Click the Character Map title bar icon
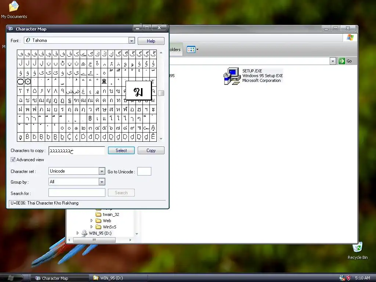This screenshot has height=282, width=376. [10, 29]
